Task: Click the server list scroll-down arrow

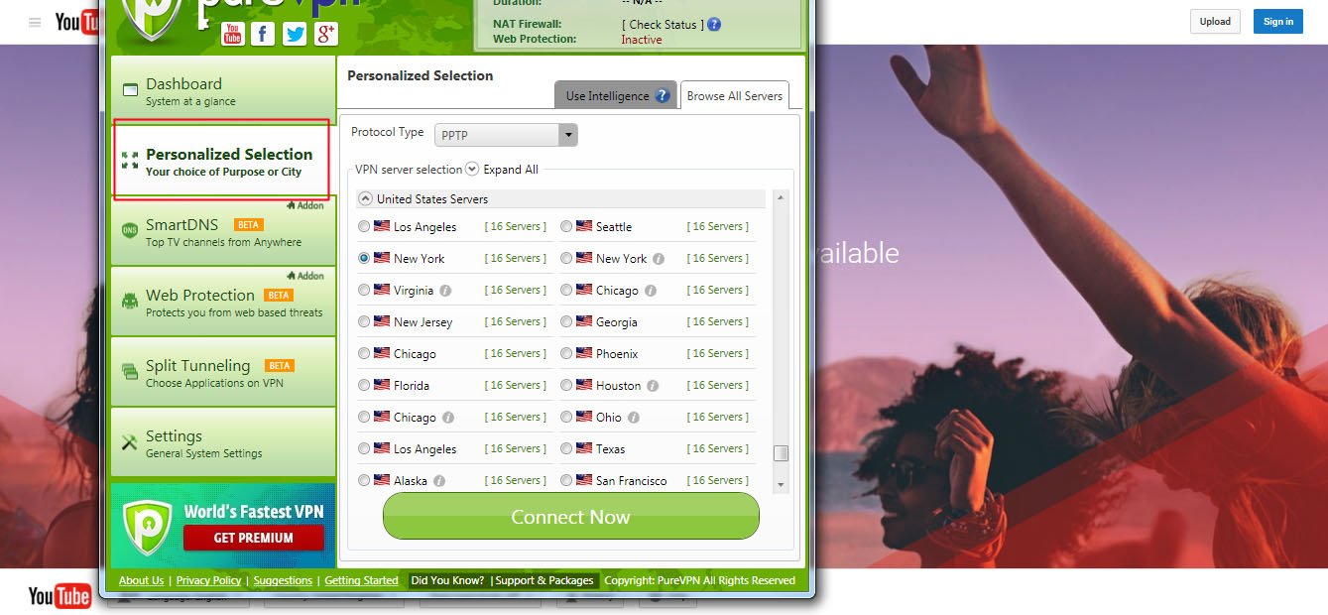Action: pyautogui.click(x=781, y=484)
